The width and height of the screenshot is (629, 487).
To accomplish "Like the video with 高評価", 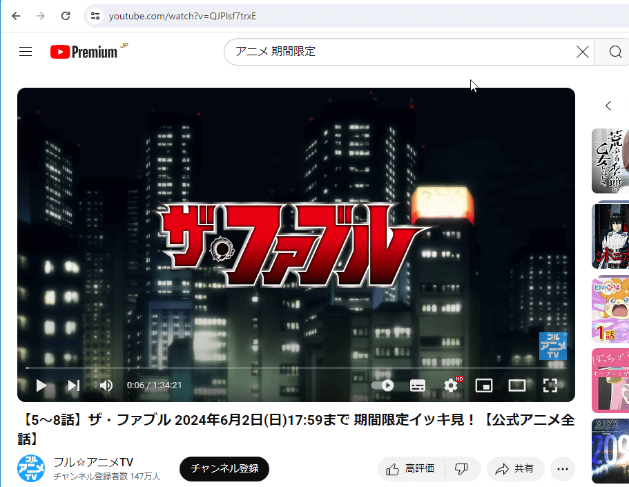I will point(411,469).
